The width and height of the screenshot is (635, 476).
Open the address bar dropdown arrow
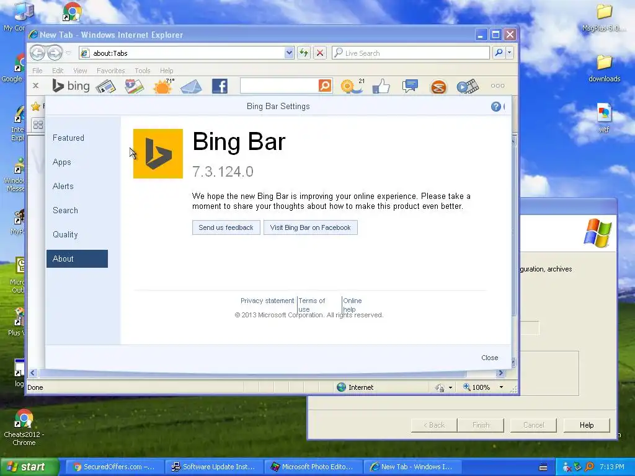click(289, 53)
